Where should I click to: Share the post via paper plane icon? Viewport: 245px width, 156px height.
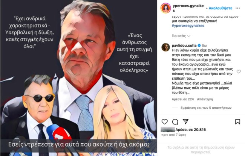pyautogui.click(x=185, y=121)
